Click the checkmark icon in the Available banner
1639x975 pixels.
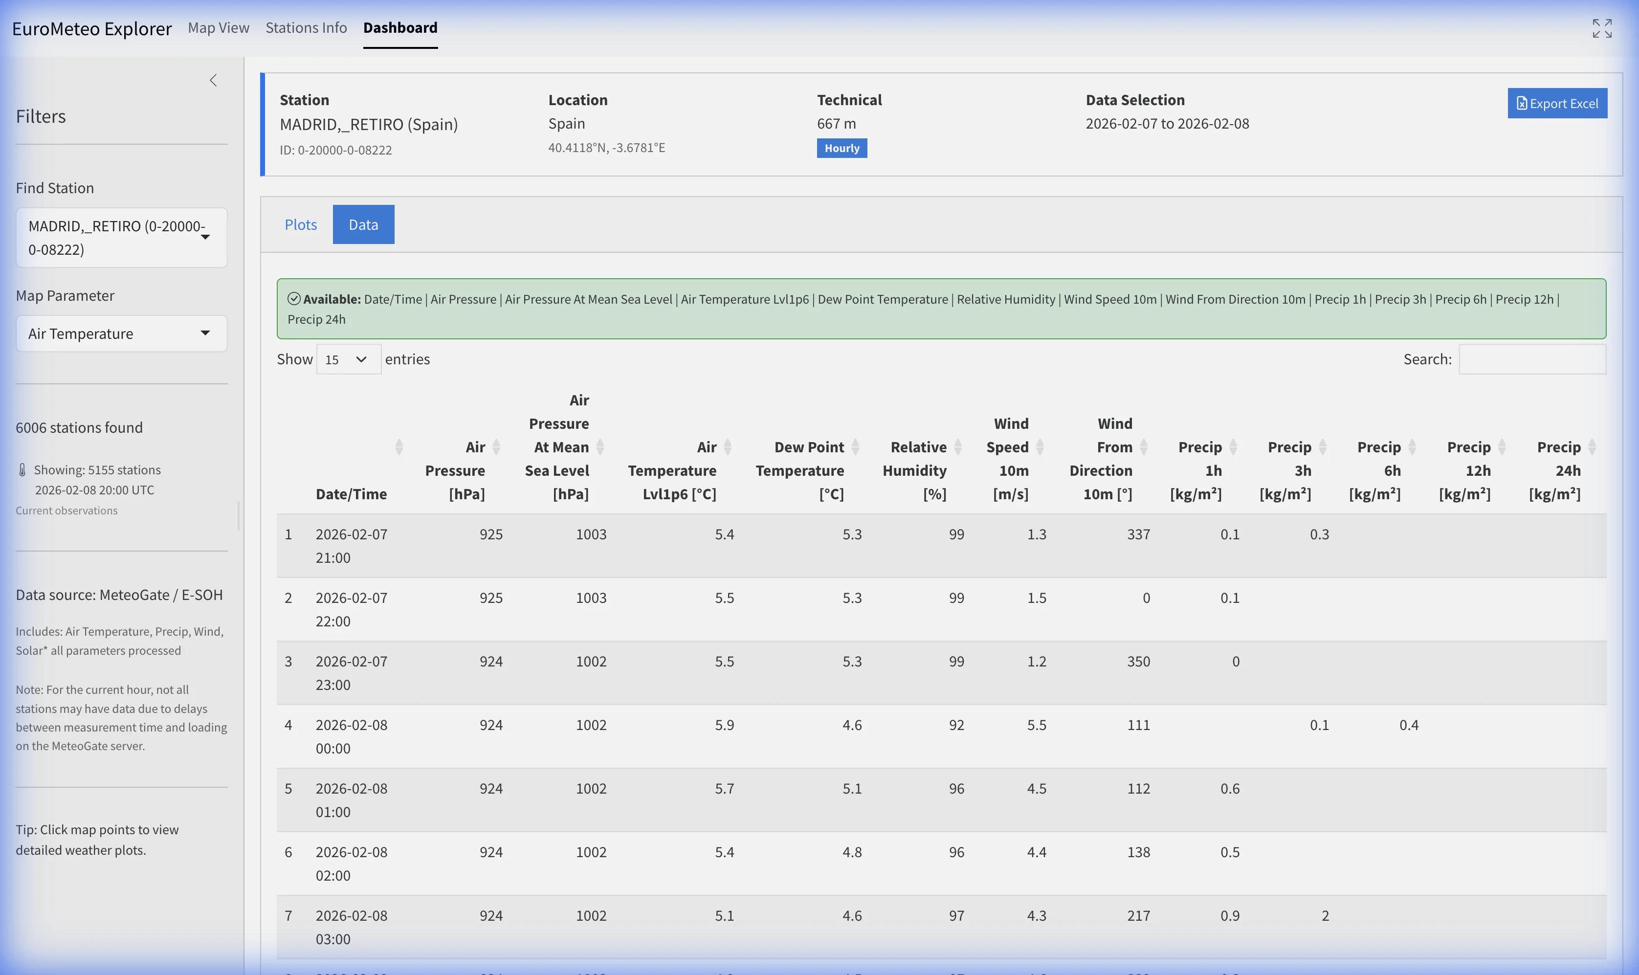coord(294,299)
